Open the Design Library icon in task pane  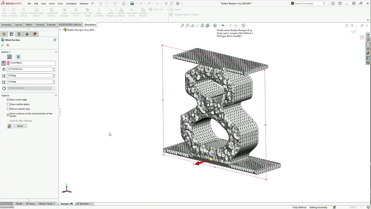click(368, 39)
